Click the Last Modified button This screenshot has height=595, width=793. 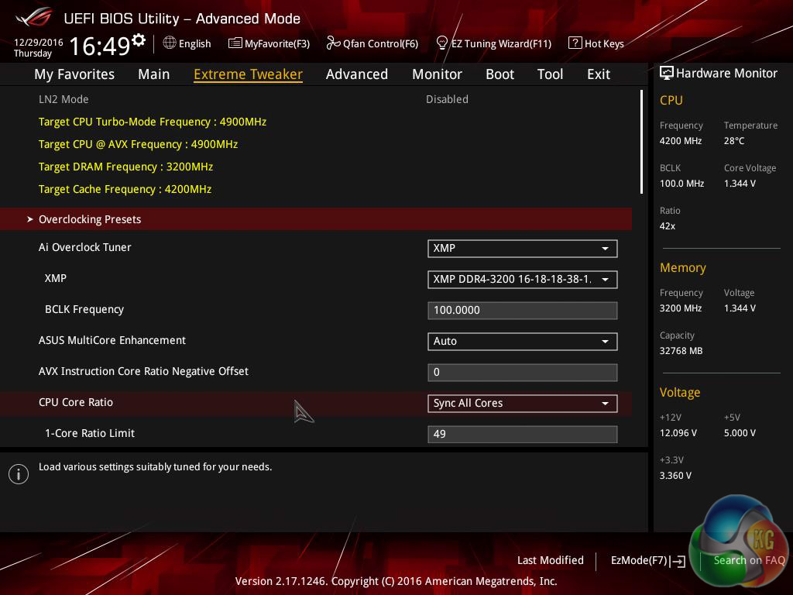click(550, 560)
